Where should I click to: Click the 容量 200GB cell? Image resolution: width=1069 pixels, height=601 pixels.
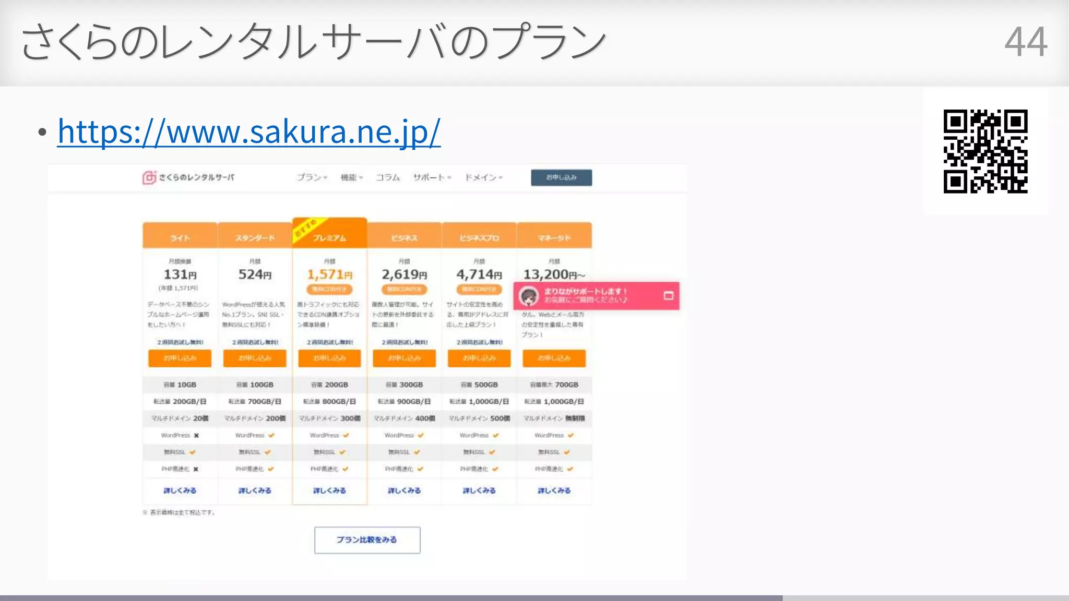tap(329, 384)
